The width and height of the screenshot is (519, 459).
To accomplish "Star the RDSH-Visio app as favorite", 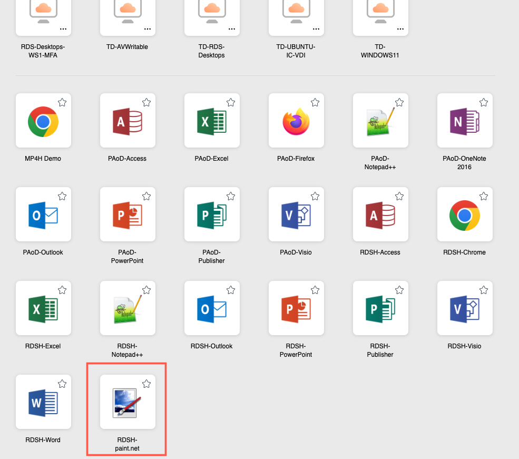I will pos(484,290).
